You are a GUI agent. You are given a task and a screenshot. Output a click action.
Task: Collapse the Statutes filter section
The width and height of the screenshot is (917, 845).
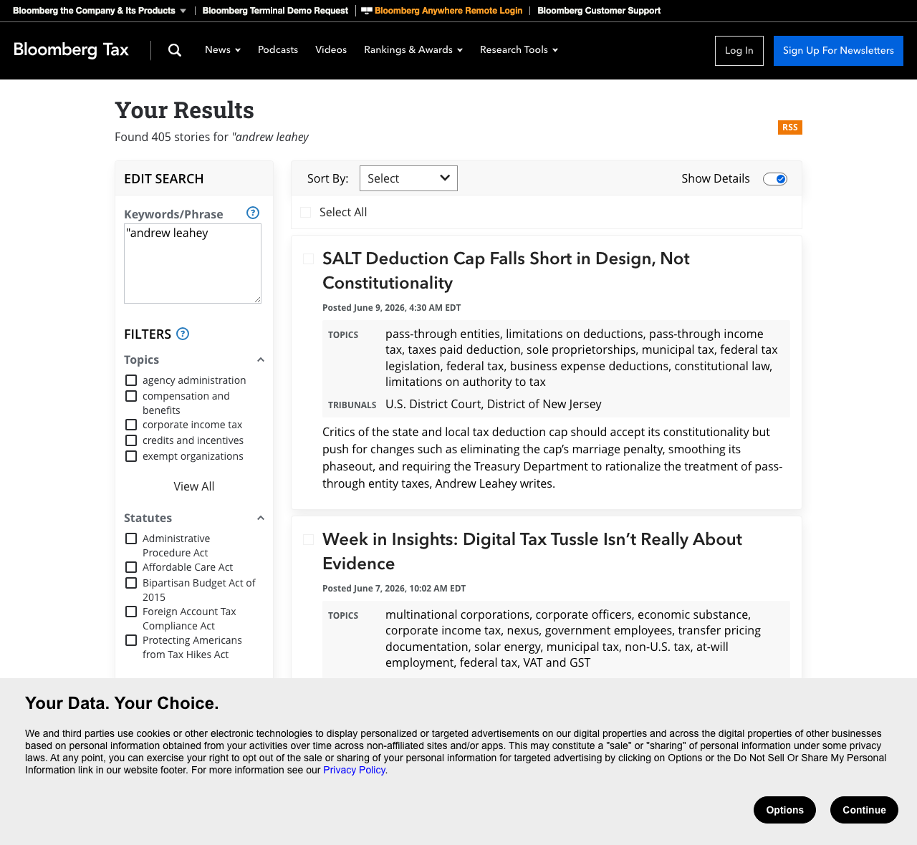[261, 518]
